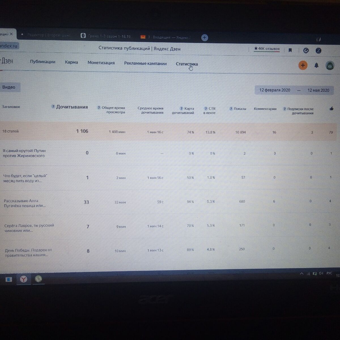Show help for Дочитывания column
Screen dimensions: 340x340
click(53, 107)
